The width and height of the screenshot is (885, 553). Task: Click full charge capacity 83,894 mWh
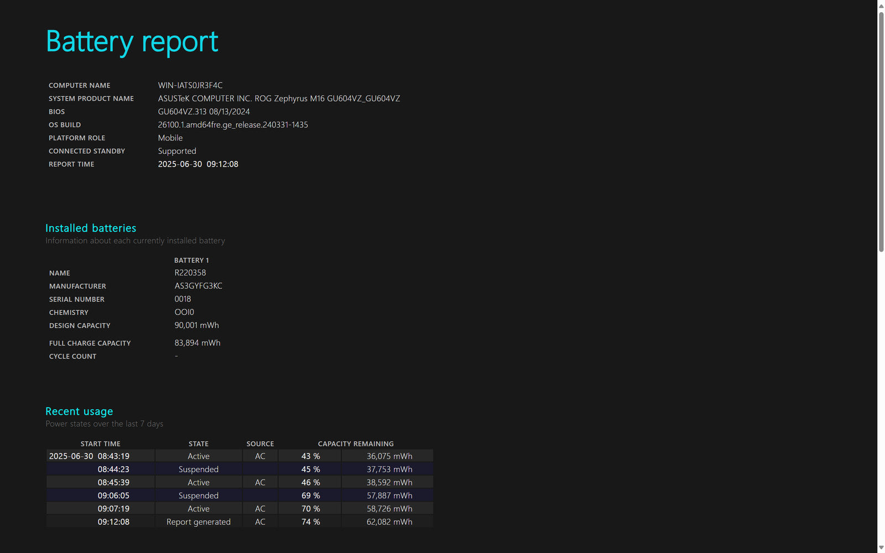click(x=197, y=343)
